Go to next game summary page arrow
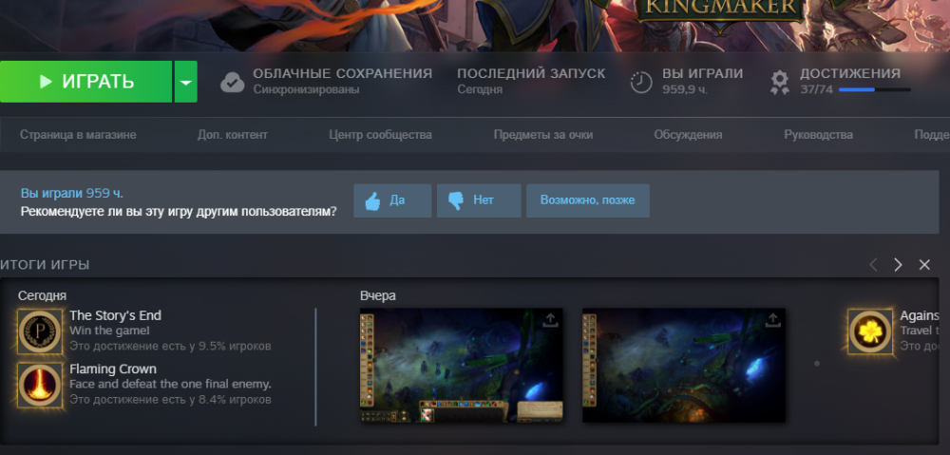 click(x=898, y=265)
